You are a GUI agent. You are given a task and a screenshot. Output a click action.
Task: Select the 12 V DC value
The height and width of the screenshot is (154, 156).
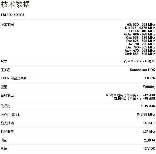(x=149, y=149)
